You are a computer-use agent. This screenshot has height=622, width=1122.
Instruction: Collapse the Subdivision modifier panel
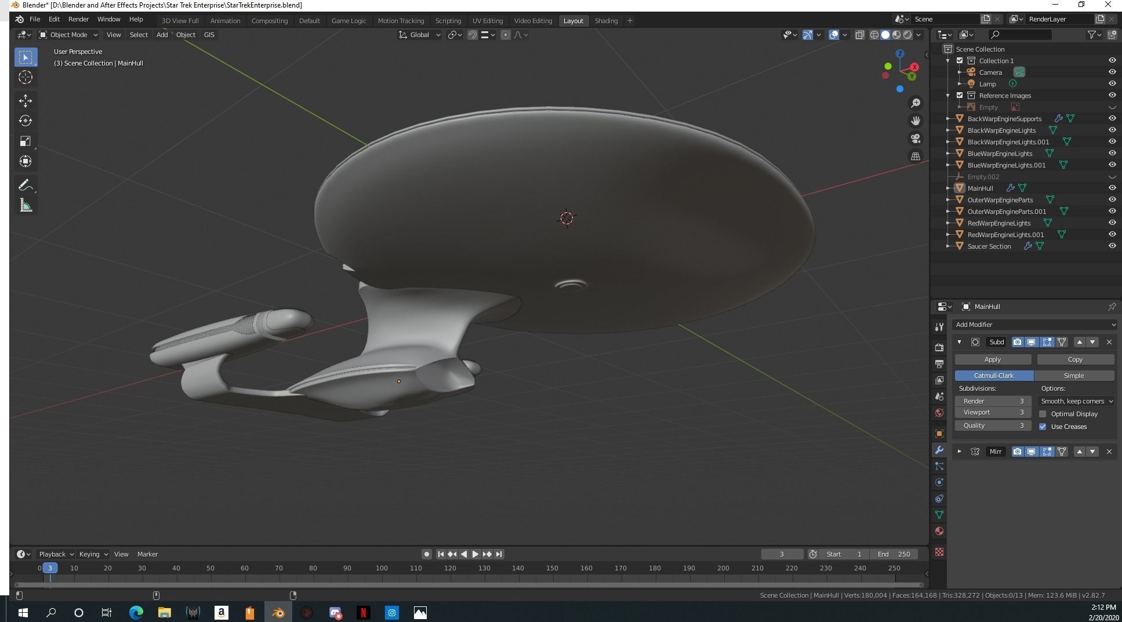tap(959, 342)
